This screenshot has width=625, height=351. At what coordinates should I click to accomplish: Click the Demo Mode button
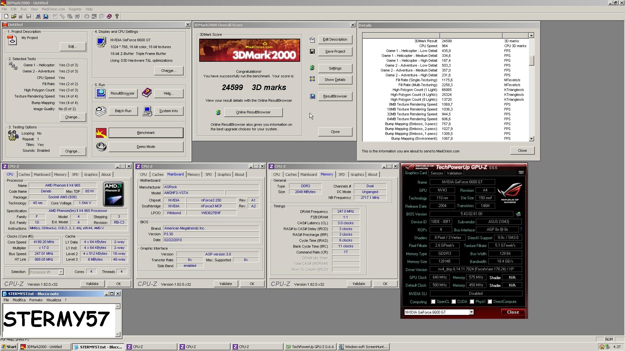[146, 147]
